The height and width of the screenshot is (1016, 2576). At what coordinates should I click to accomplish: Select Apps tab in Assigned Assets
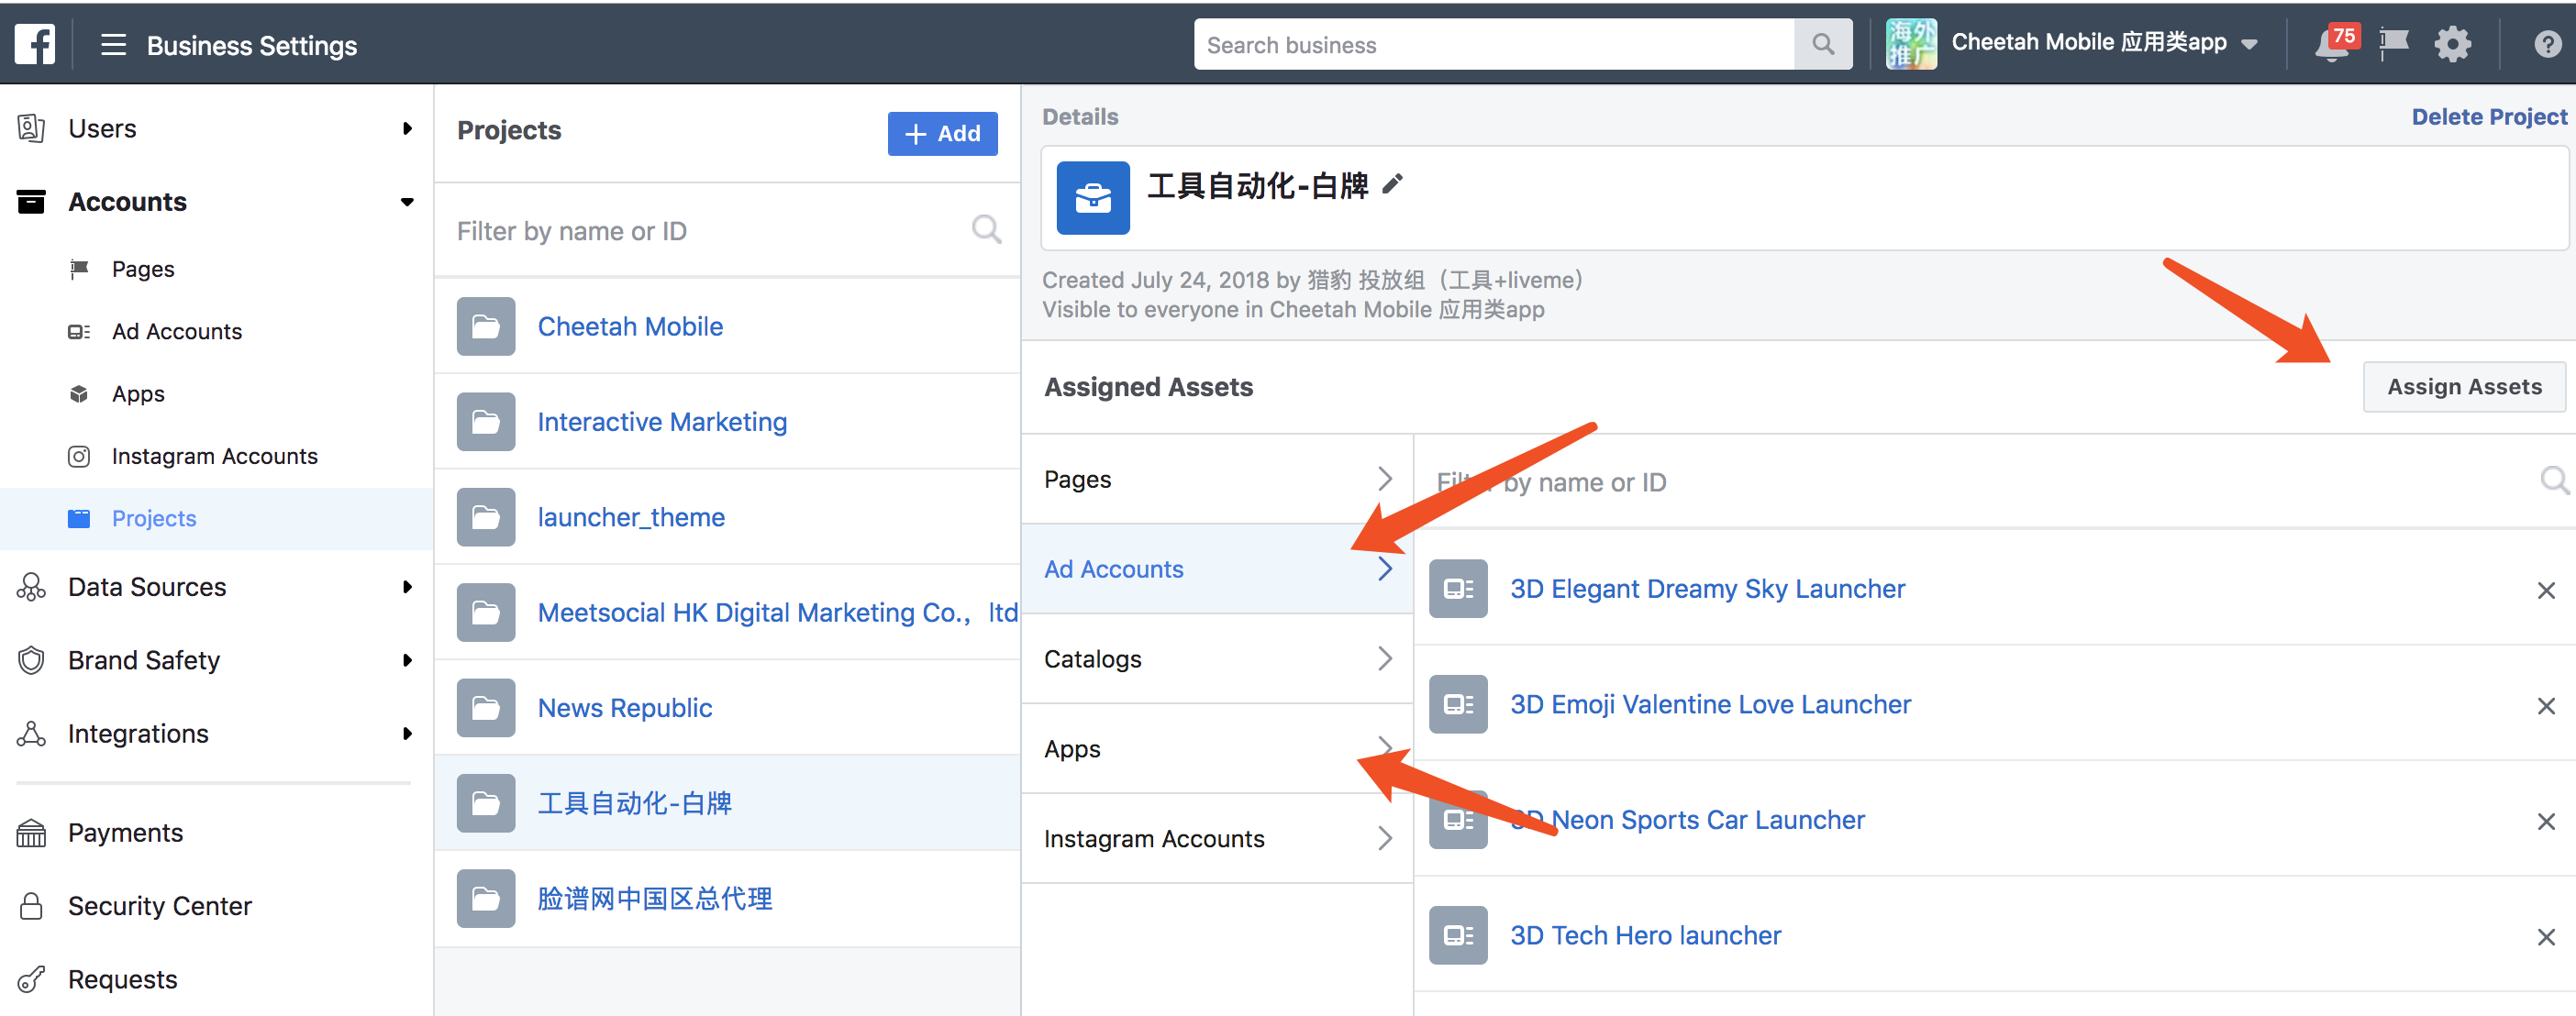point(1217,748)
